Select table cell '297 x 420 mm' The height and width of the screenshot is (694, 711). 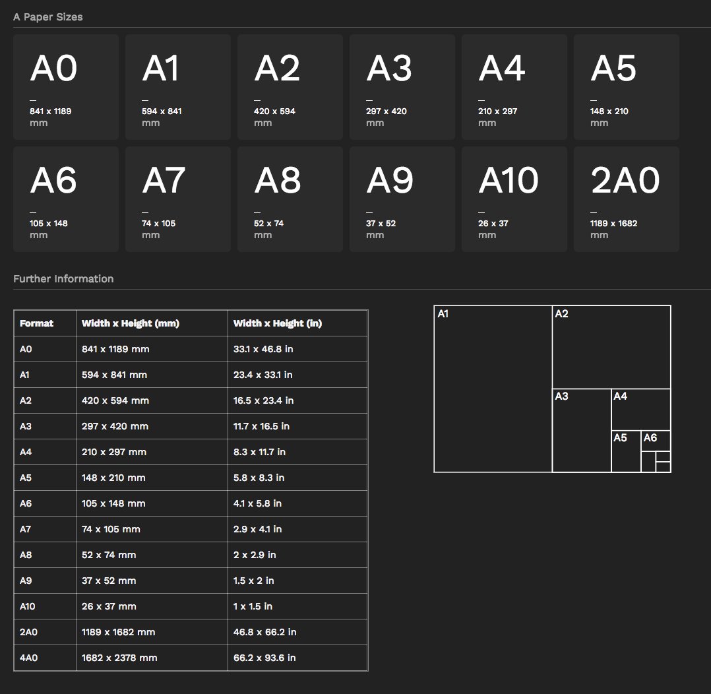(x=152, y=426)
